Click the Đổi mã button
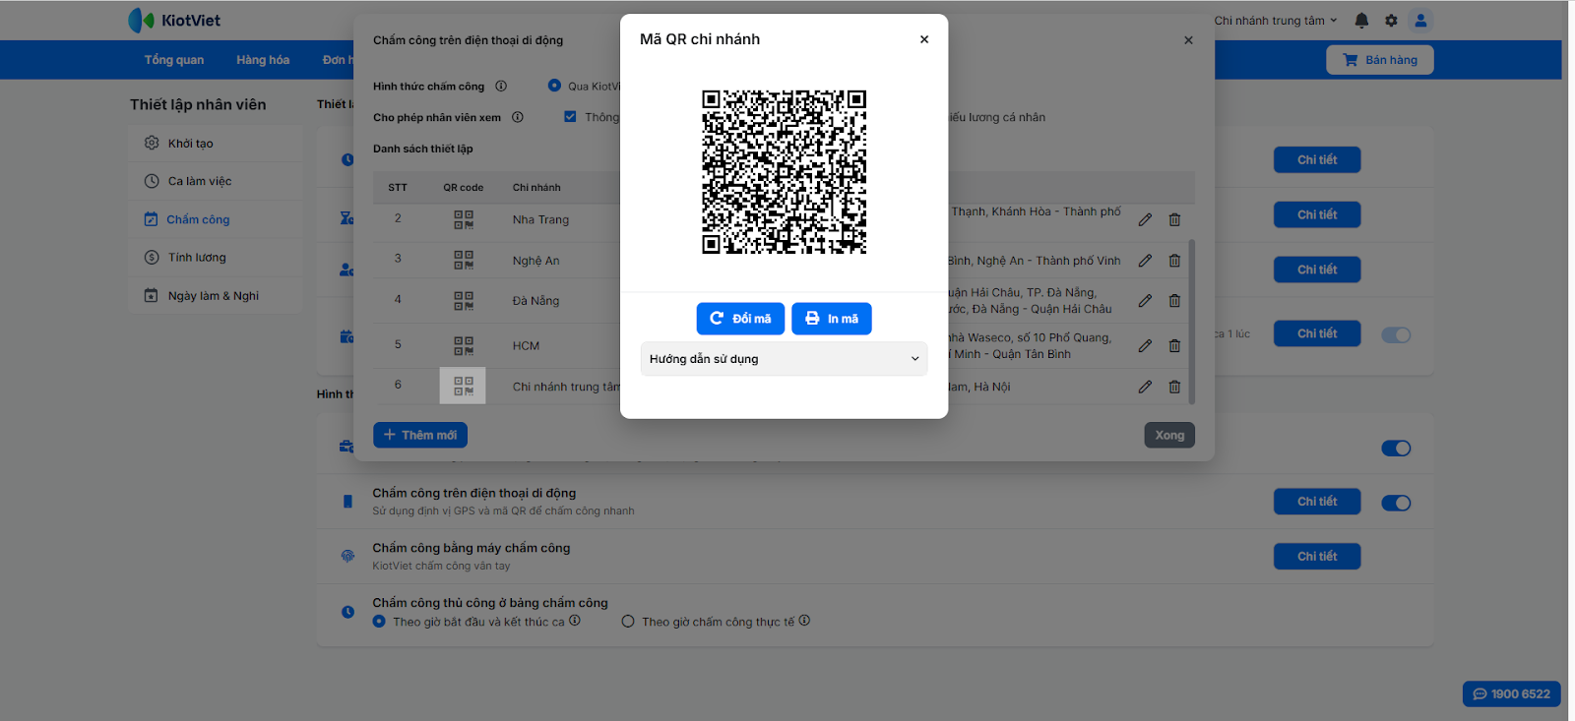 point(740,319)
